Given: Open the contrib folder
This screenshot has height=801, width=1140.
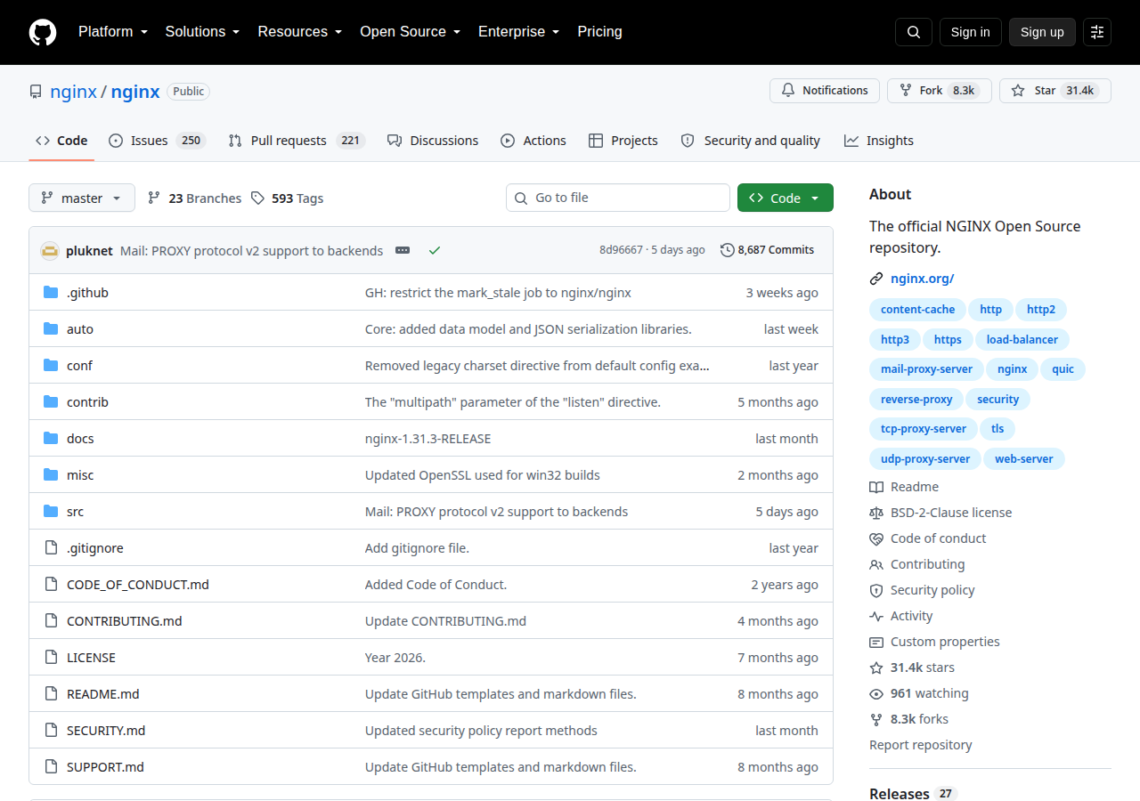Looking at the screenshot, I should pyautogui.click(x=87, y=402).
